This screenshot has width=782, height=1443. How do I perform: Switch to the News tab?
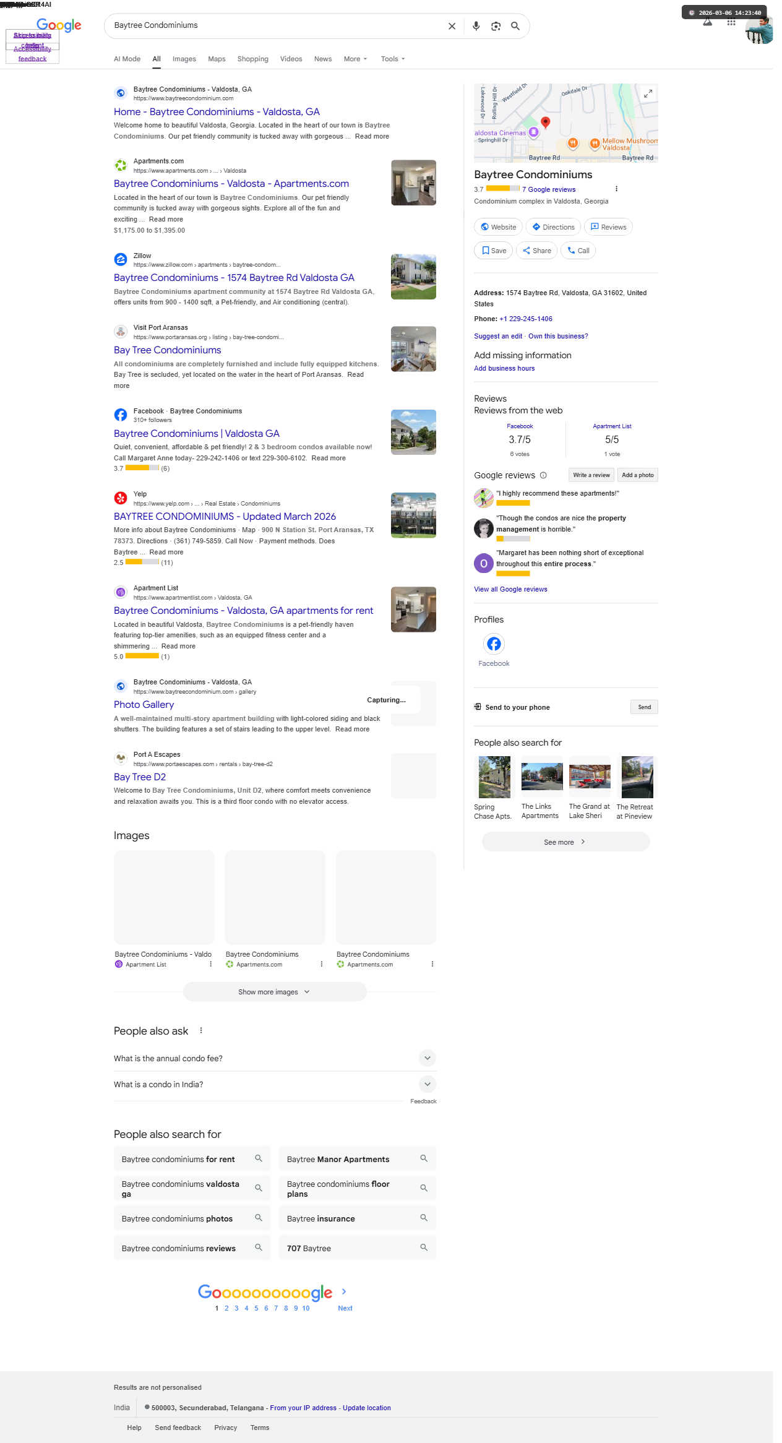click(x=323, y=59)
